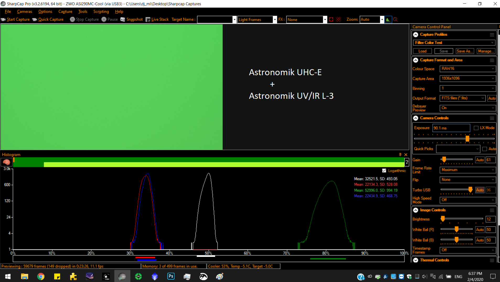Click the Brightness slider handle
Image resolution: width=500 pixels, height=282 pixels.
click(x=443, y=219)
